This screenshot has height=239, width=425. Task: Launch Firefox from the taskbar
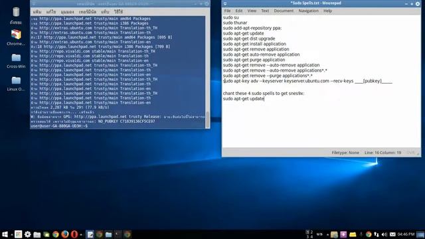[65, 234]
